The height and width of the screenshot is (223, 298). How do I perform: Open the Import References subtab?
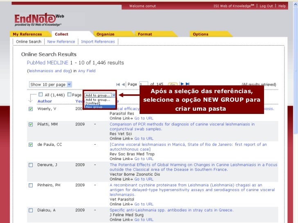pos(98,42)
